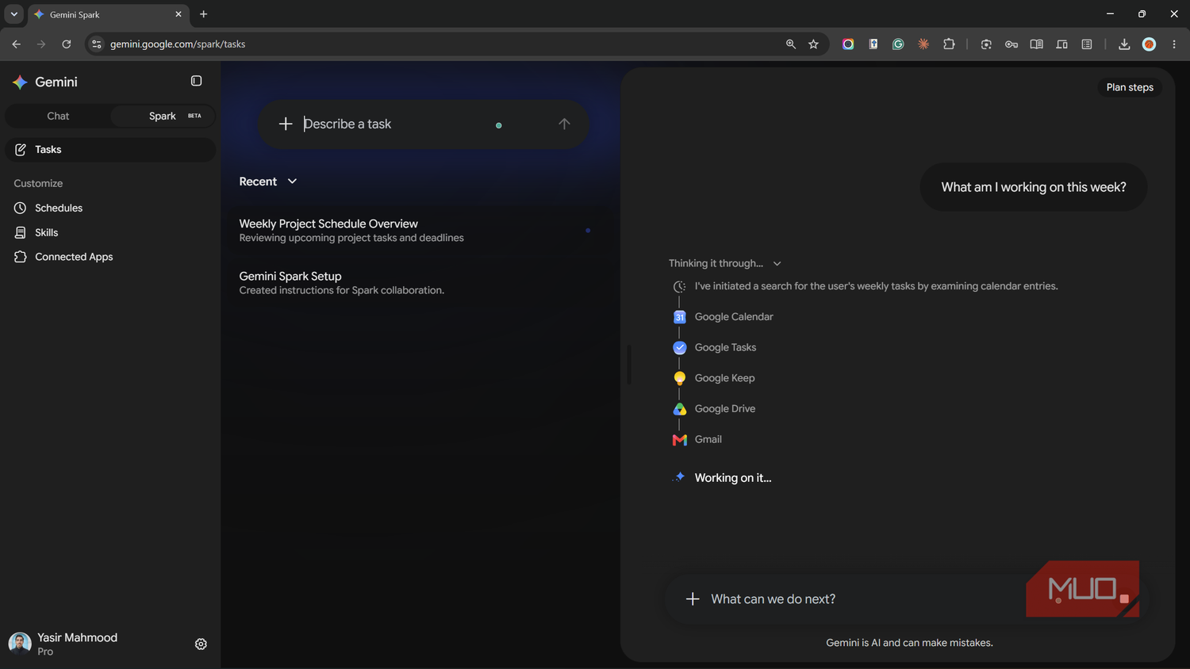The width and height of the screenshot is (1190, 669).
Task: Open Schedules in Customize section
Action: pos(59,208)
